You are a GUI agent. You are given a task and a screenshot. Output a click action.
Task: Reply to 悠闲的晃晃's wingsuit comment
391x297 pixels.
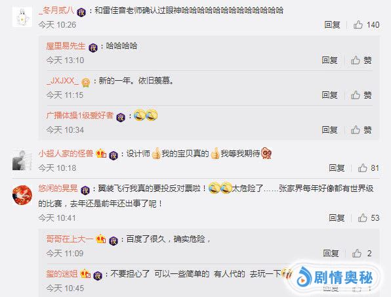click(337, 217)
